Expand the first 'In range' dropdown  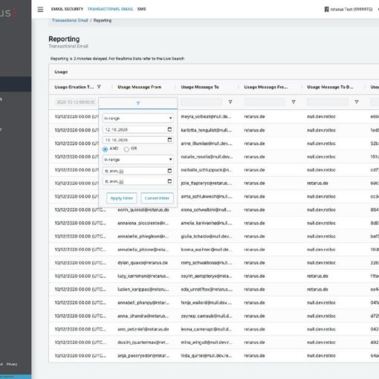[x=137, y=118]
